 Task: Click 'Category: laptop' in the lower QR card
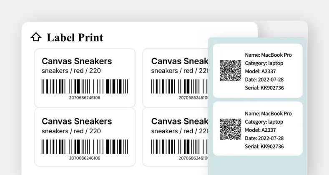click(x=264, y=122)
